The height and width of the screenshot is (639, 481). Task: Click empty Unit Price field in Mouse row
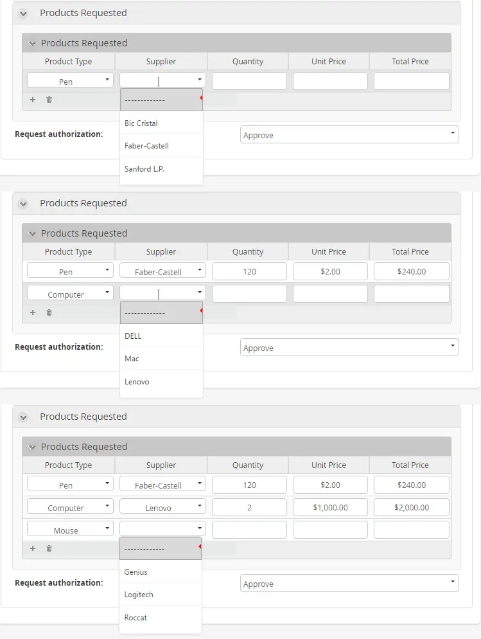[330, 530]
